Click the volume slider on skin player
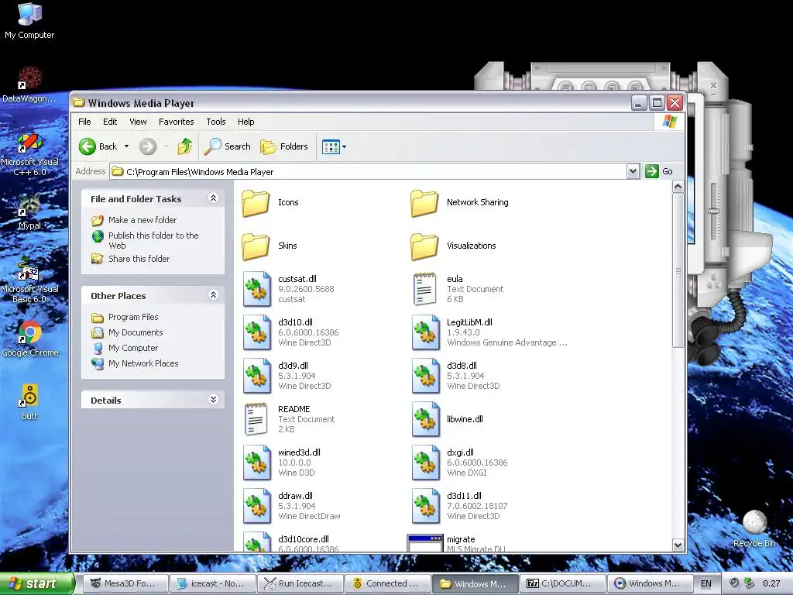The height and width of the screenshot is (595, 793). 714,210
